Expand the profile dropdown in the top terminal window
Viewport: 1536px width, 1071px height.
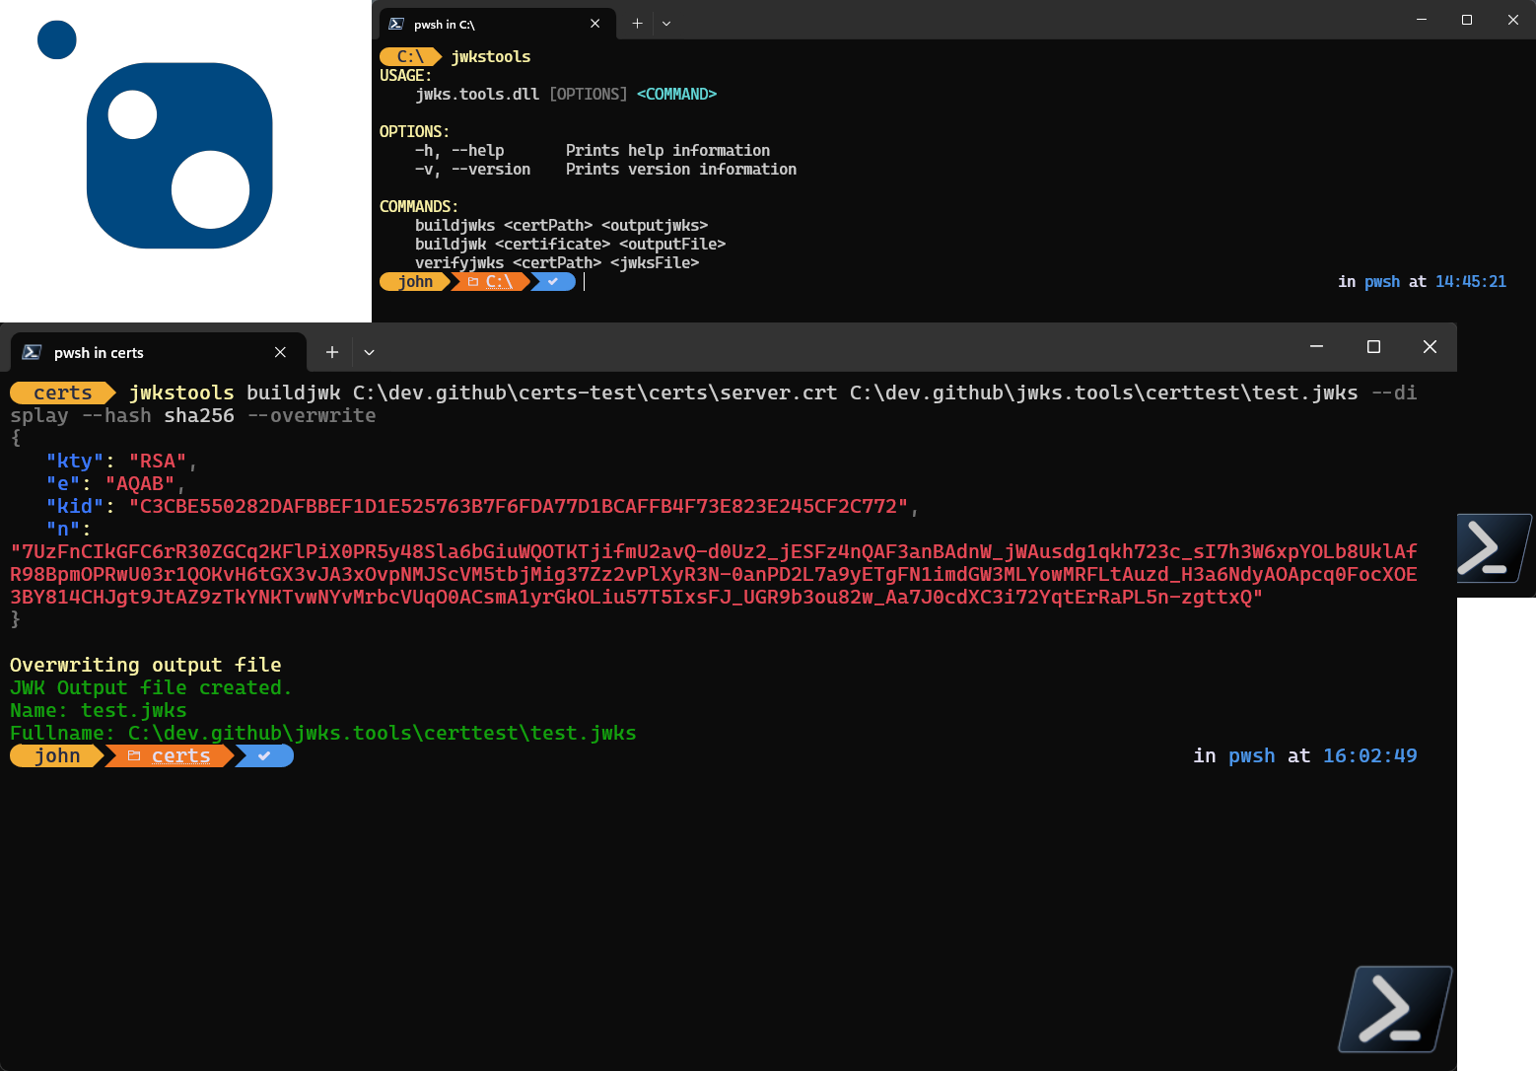point(666,24)
